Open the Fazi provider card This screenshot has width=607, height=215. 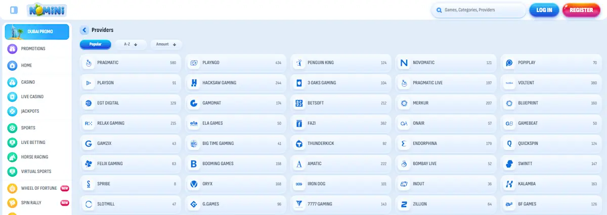[341, 124]
